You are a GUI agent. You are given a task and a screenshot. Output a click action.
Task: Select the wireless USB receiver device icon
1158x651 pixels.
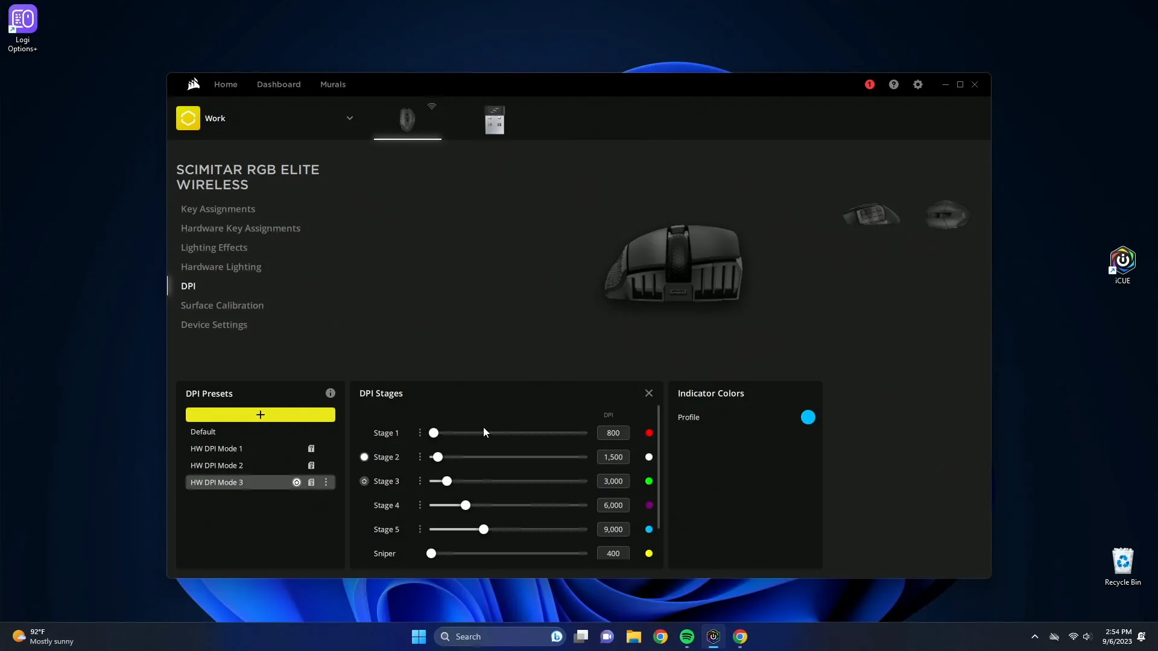pyautogui.click(x=495, y=119)
